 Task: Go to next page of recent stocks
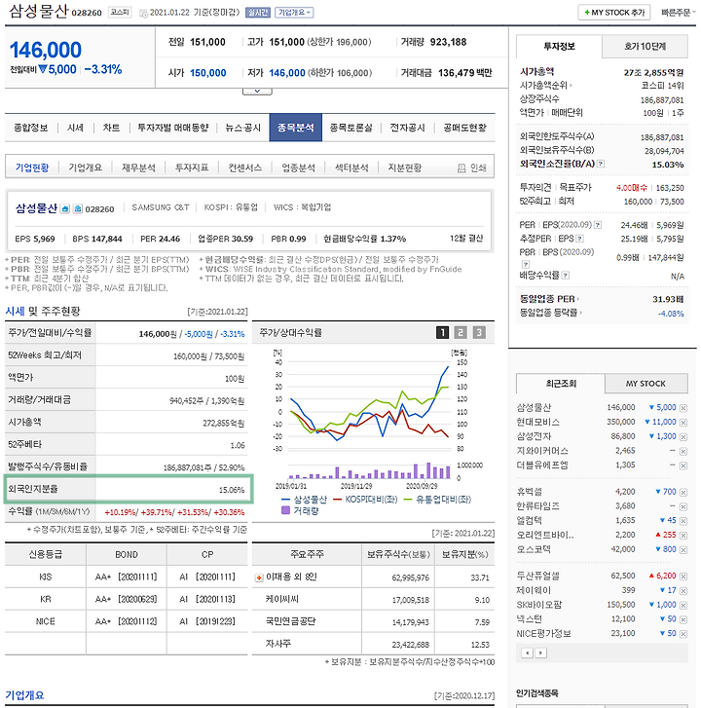coord(540,652)
